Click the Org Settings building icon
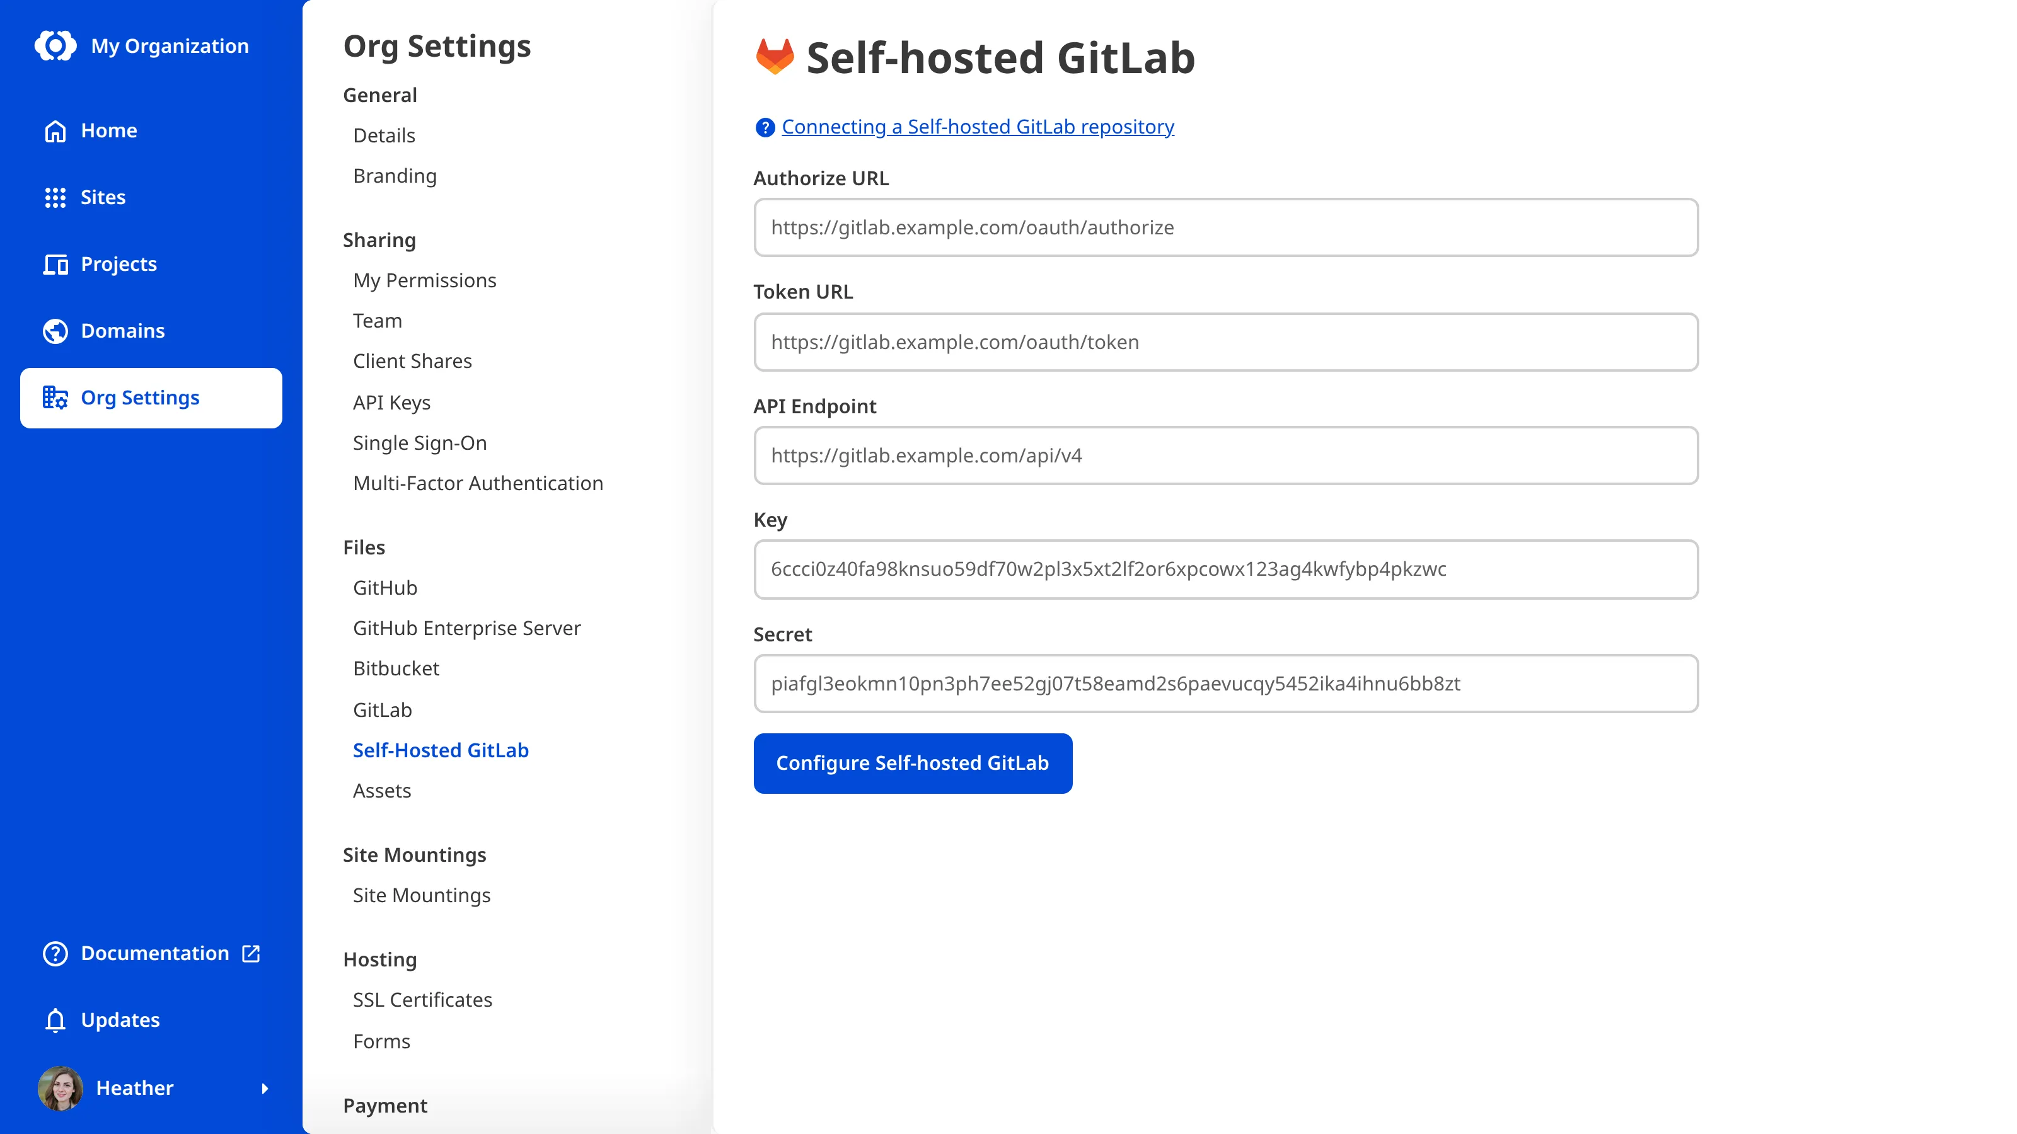The image size is (2017, 1134). coord(55,398)
